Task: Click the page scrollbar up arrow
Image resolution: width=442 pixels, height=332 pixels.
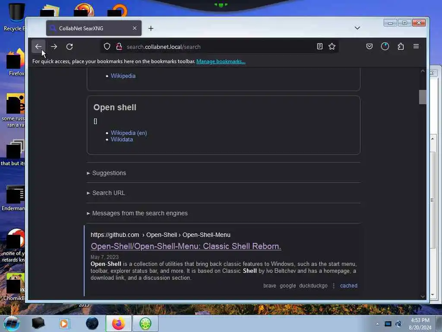Action: click(x=423, y=71)
